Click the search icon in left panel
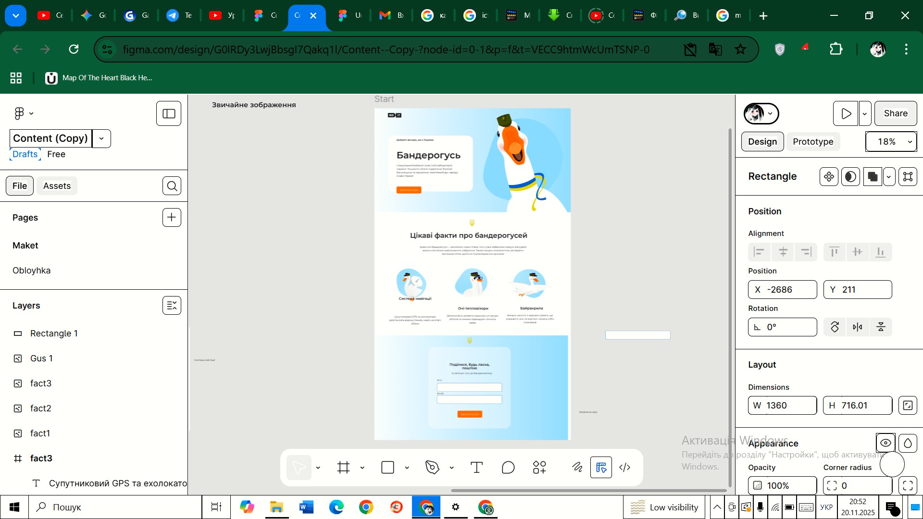The height and width of the screenshot is (519, 923). pyautogui.click(x=172, y=186)
